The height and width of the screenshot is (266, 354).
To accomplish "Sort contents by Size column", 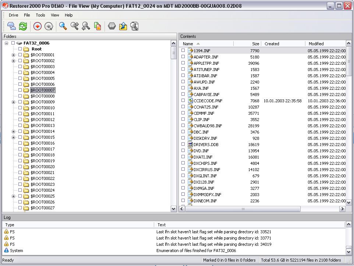I will (x=247, y=44).
